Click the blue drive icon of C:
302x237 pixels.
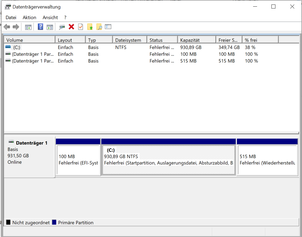coord(8,47)
